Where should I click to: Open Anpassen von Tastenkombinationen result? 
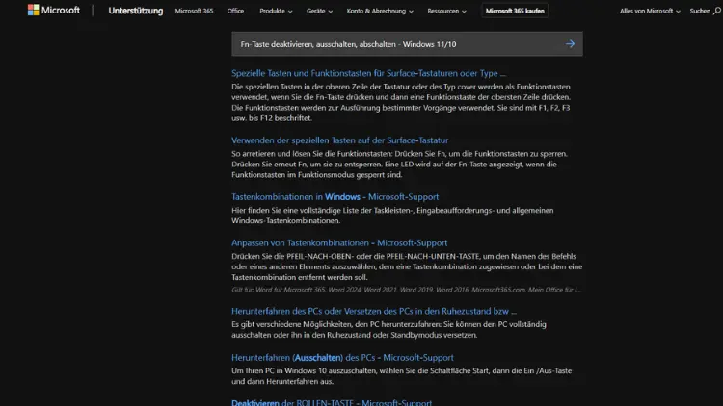(x=339, y=243)
